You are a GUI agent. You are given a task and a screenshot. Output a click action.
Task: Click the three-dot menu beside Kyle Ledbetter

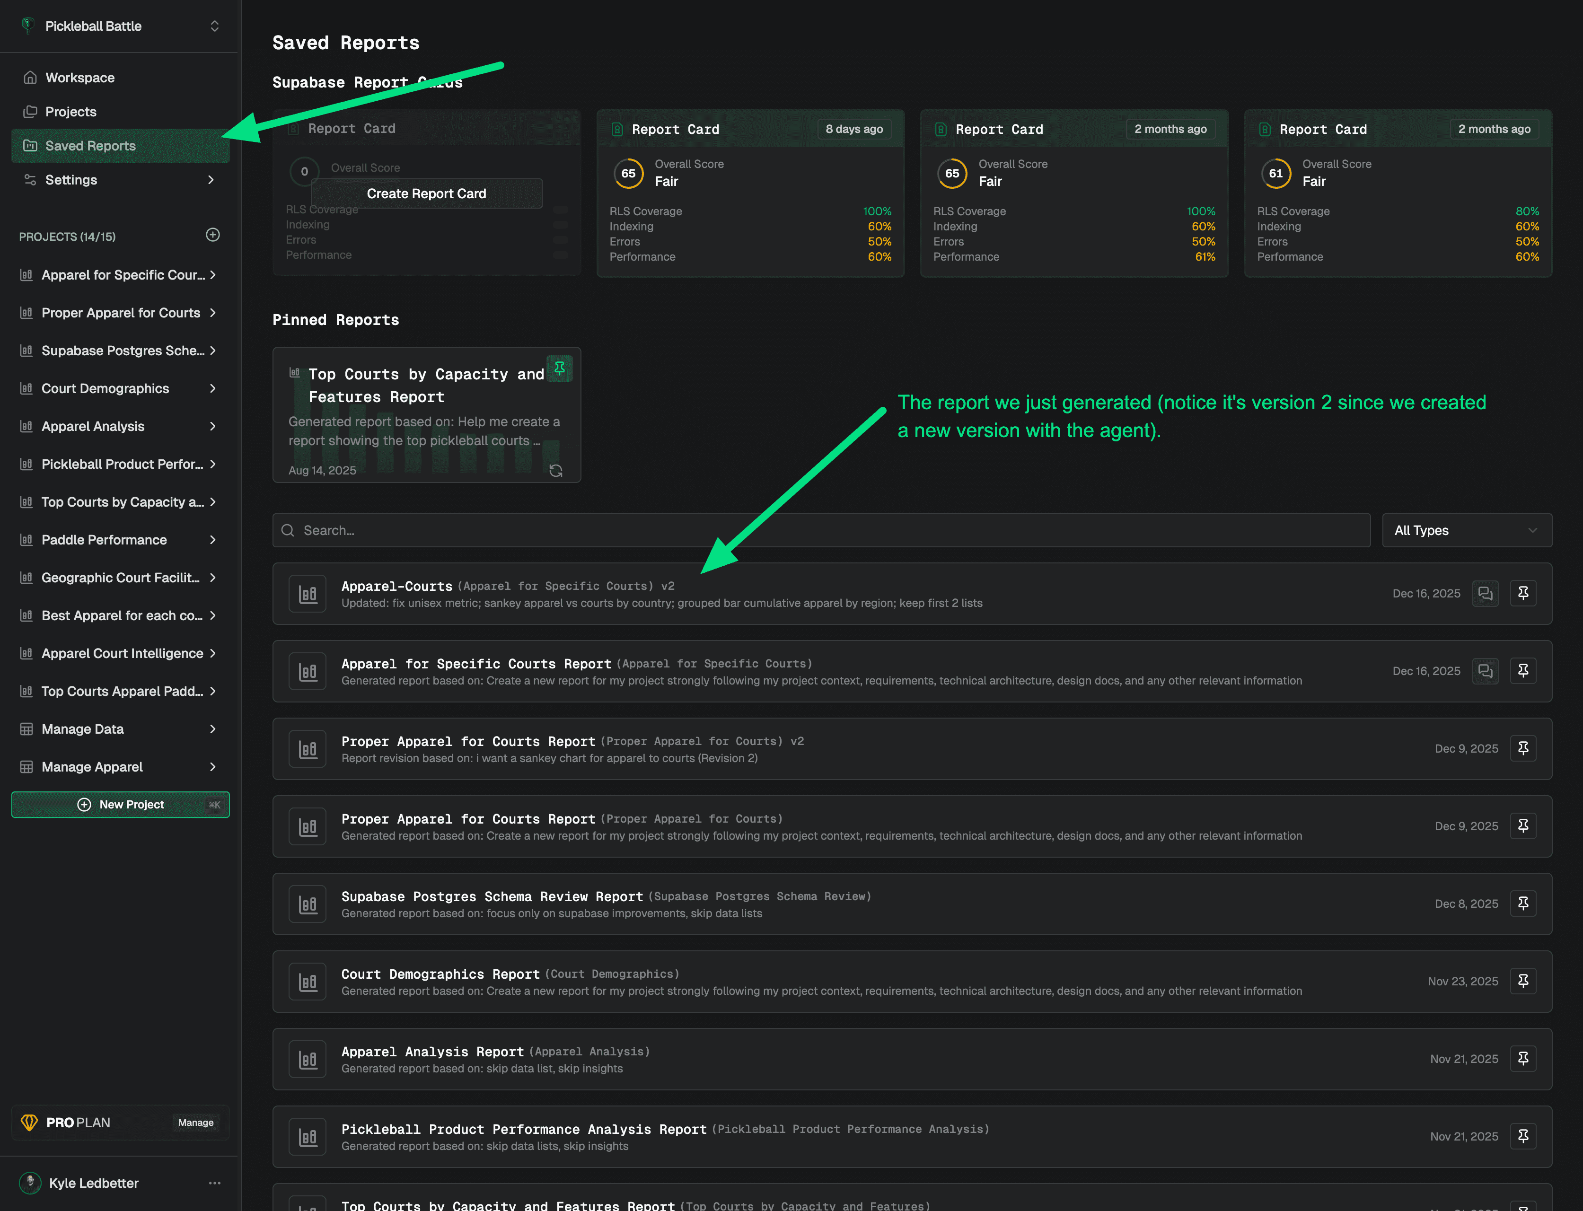pos(215,1183)
